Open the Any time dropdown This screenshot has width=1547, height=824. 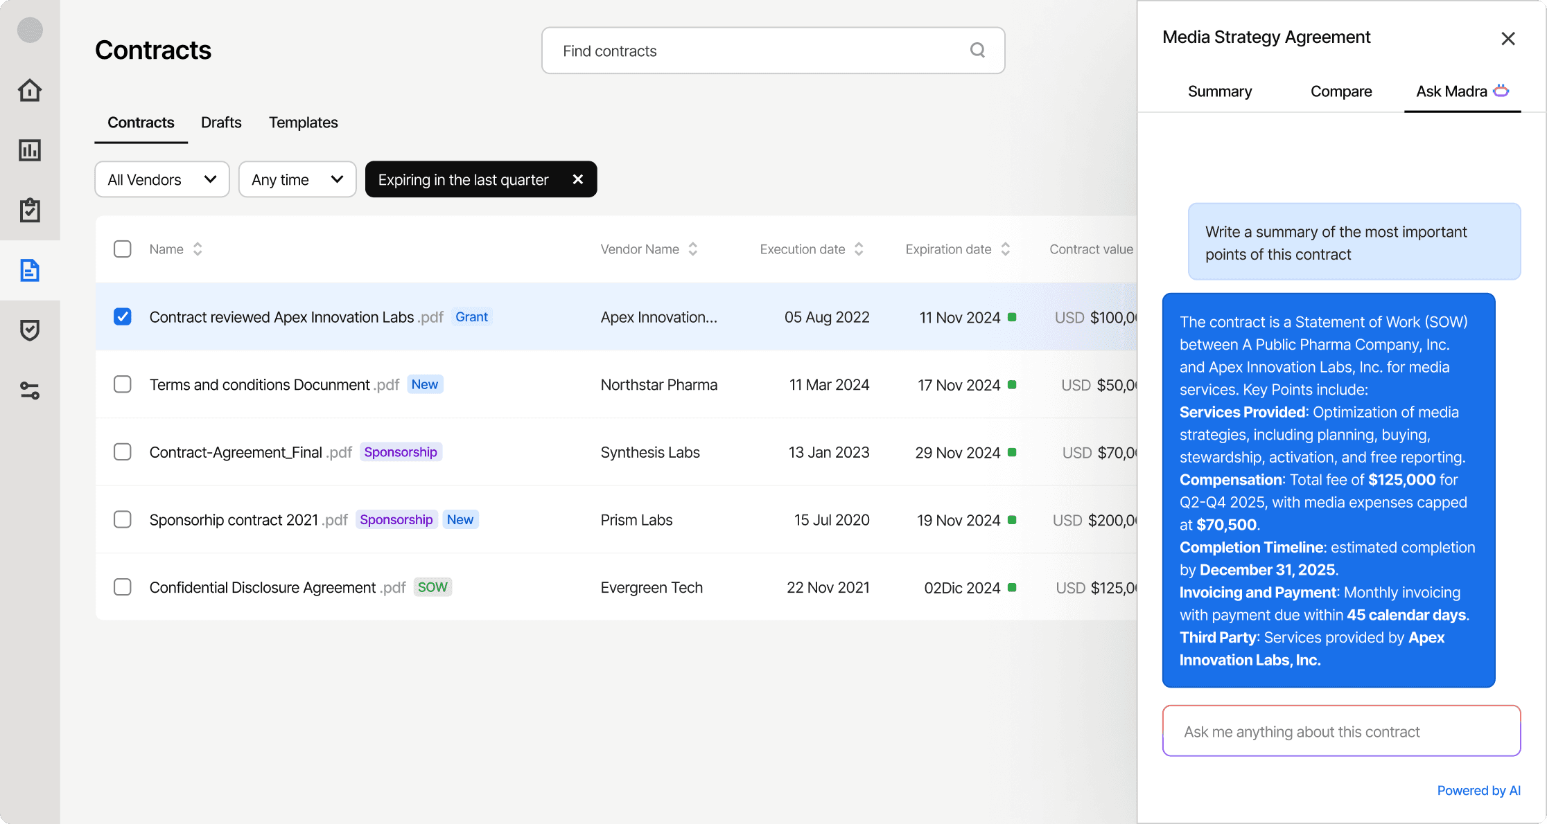coord(297,179)
